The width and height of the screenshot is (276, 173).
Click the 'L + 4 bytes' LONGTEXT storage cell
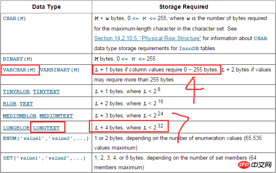point(128,127)
